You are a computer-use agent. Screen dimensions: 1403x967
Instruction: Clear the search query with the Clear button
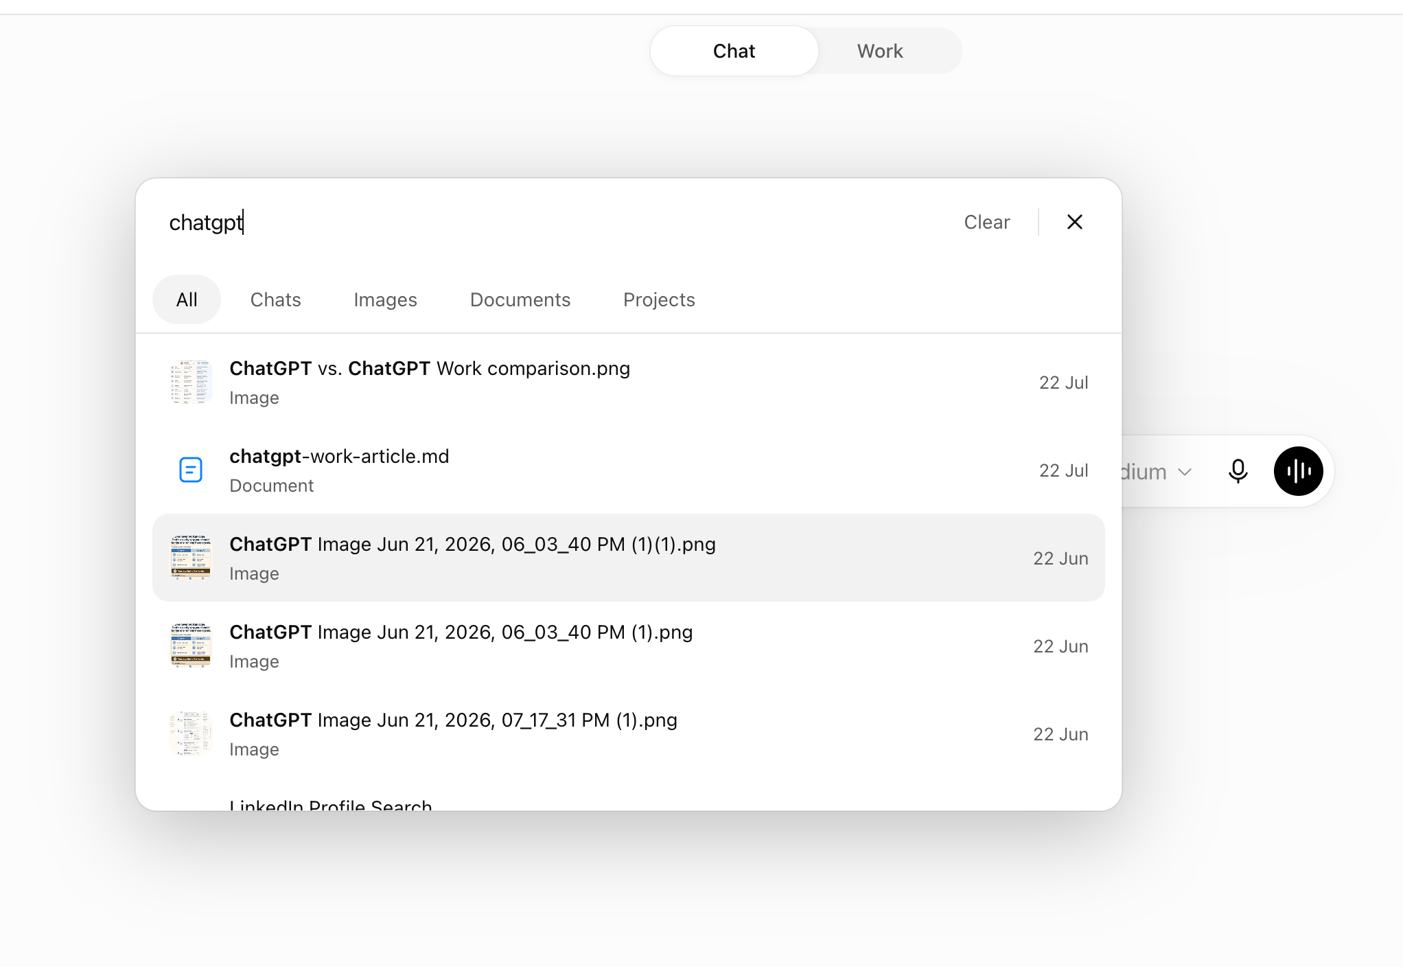point(987,222)
